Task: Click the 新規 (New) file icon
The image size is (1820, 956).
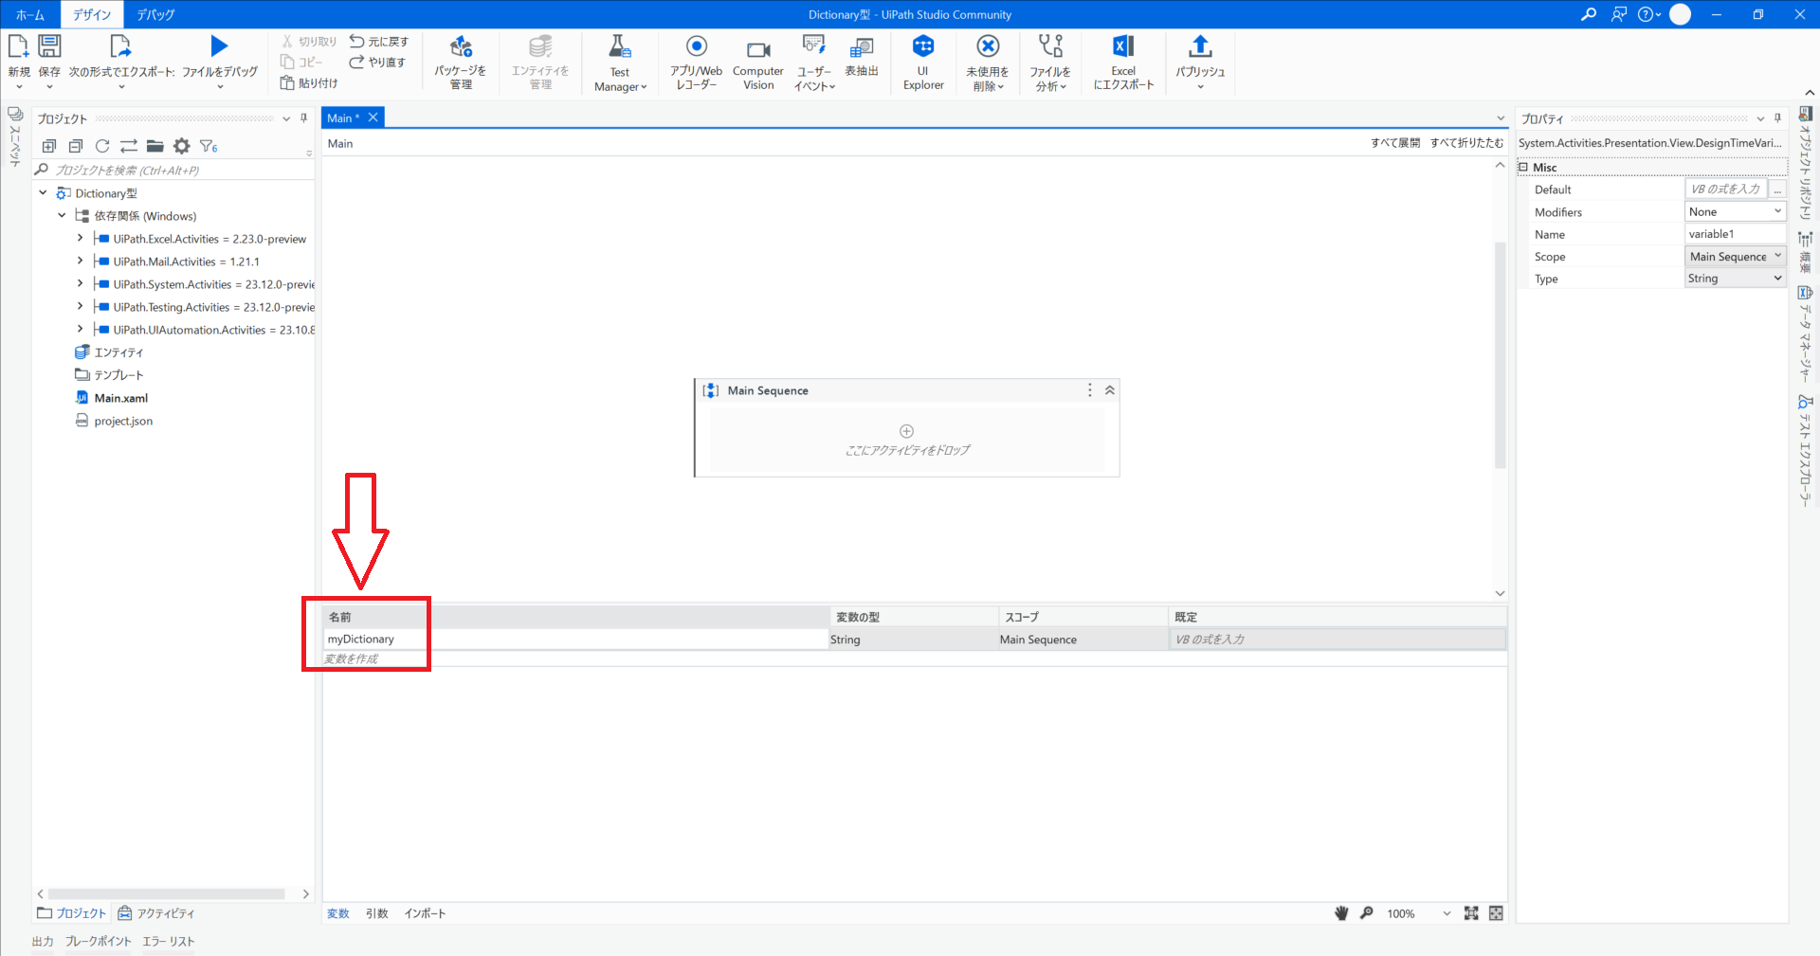Action: (x=19, y=46)
